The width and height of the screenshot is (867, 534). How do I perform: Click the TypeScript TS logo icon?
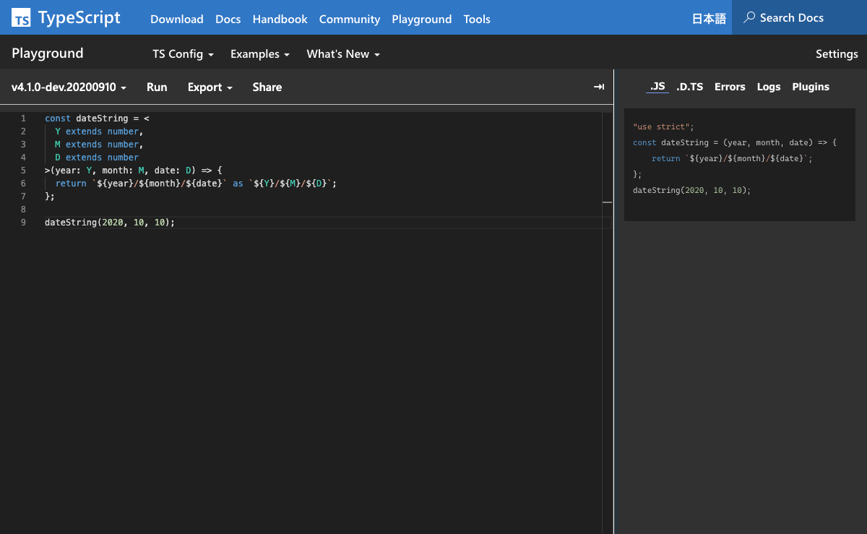coord(21,18)
